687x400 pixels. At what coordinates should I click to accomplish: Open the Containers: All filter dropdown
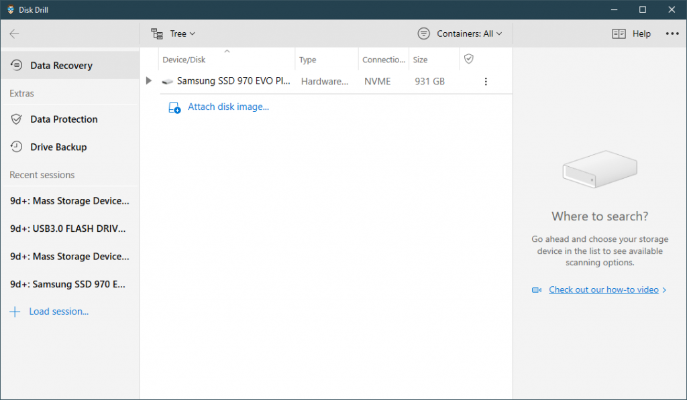coord(460,34)
